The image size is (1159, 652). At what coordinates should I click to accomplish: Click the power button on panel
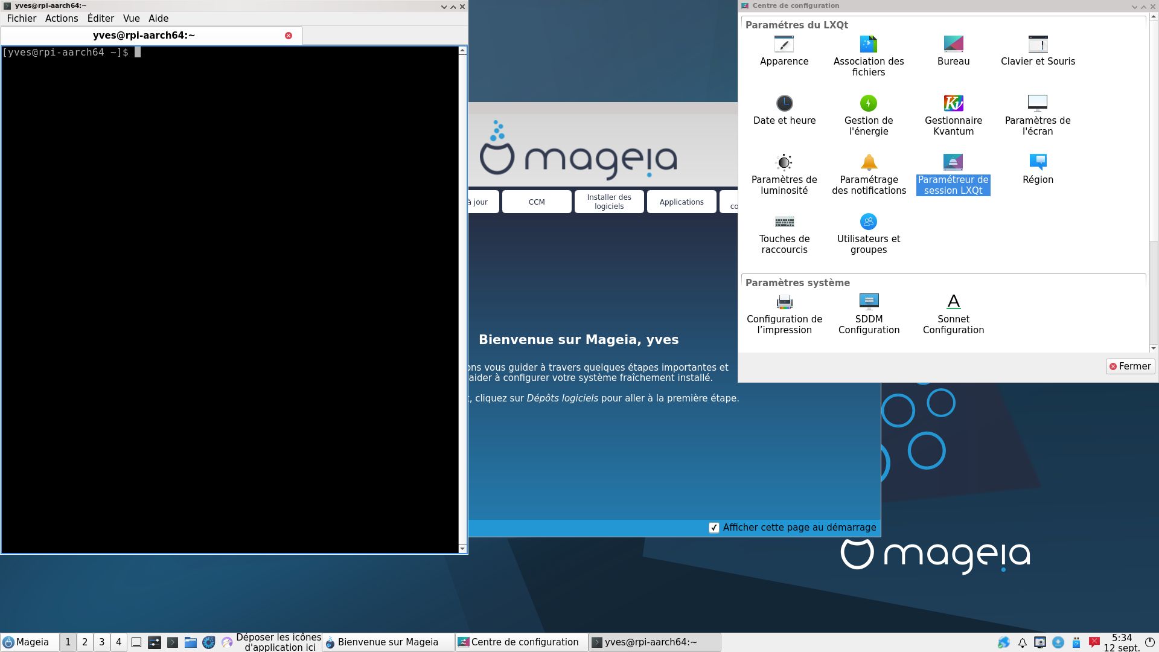tap(1149, 642)
